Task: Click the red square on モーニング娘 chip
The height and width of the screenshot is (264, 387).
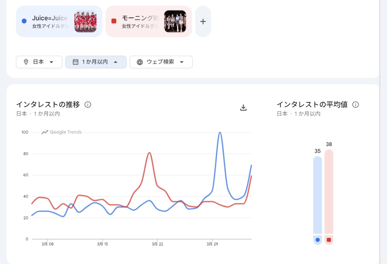Action: (x=114, y=21)
